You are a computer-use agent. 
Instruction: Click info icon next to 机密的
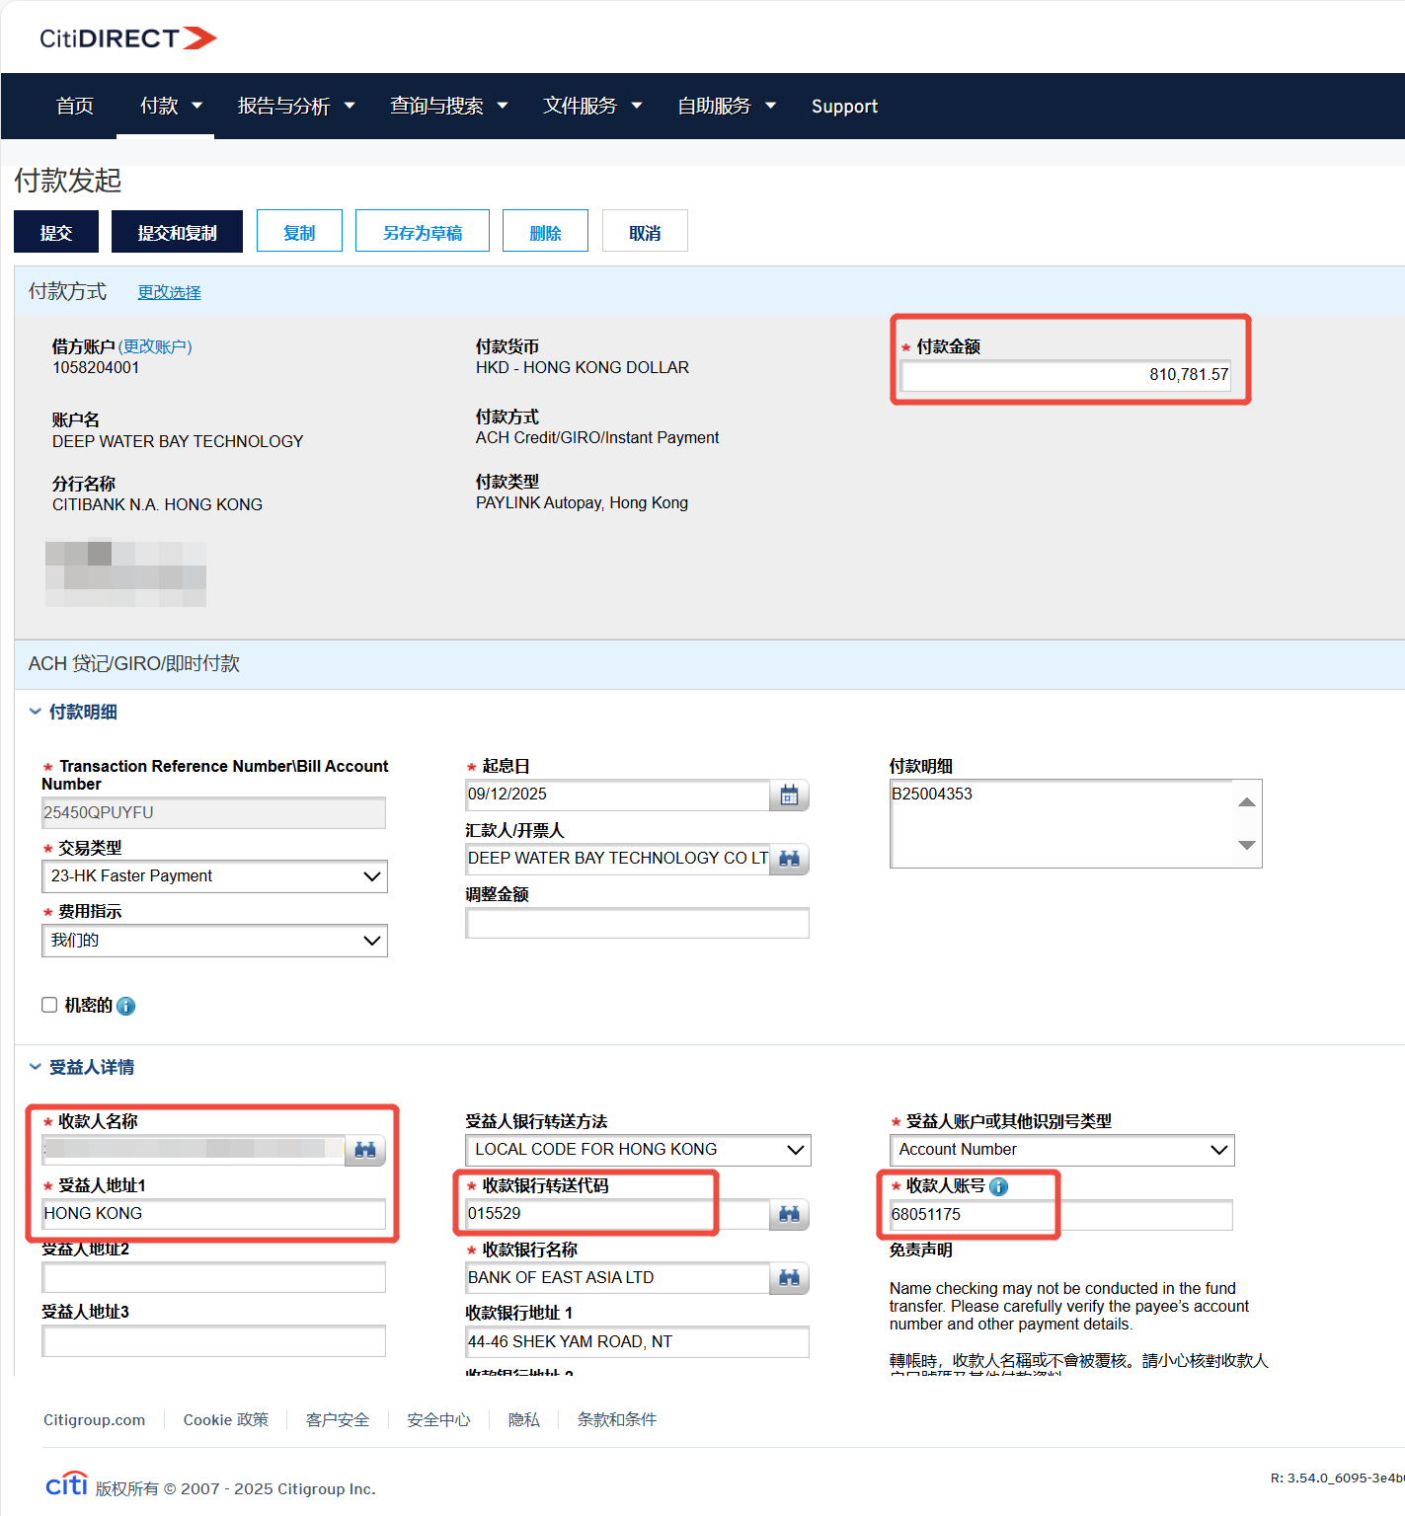click(125, 1006)
